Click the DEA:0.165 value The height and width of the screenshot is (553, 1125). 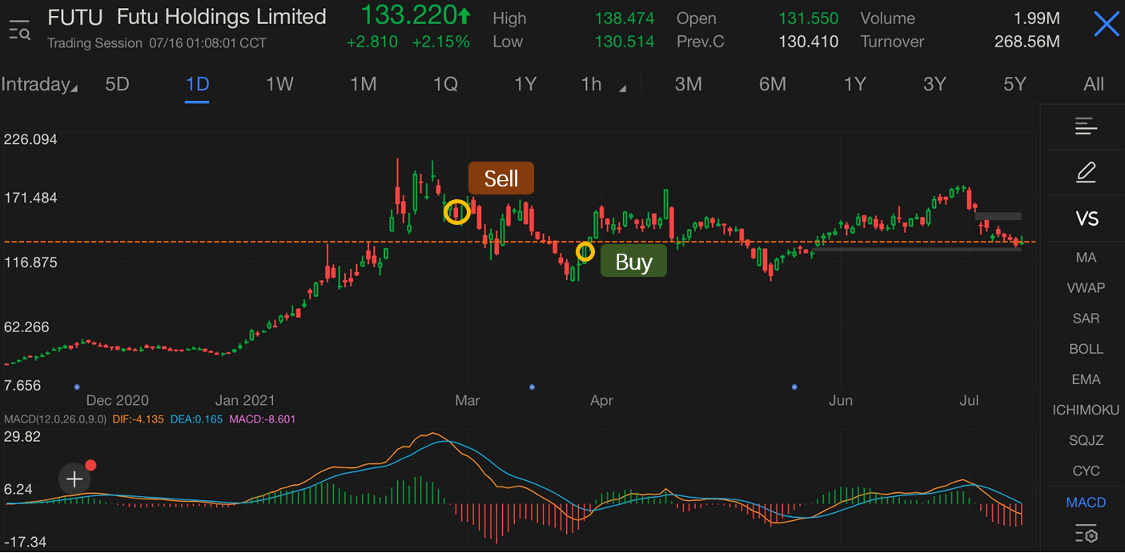coord(196,419)
